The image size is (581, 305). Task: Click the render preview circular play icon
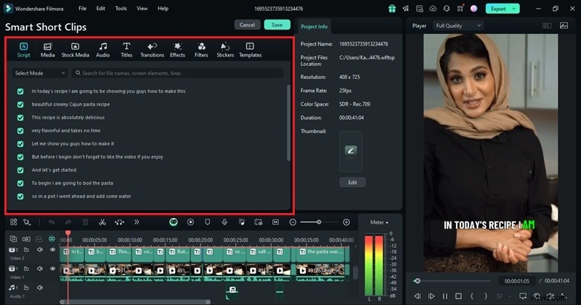point(190,222)
